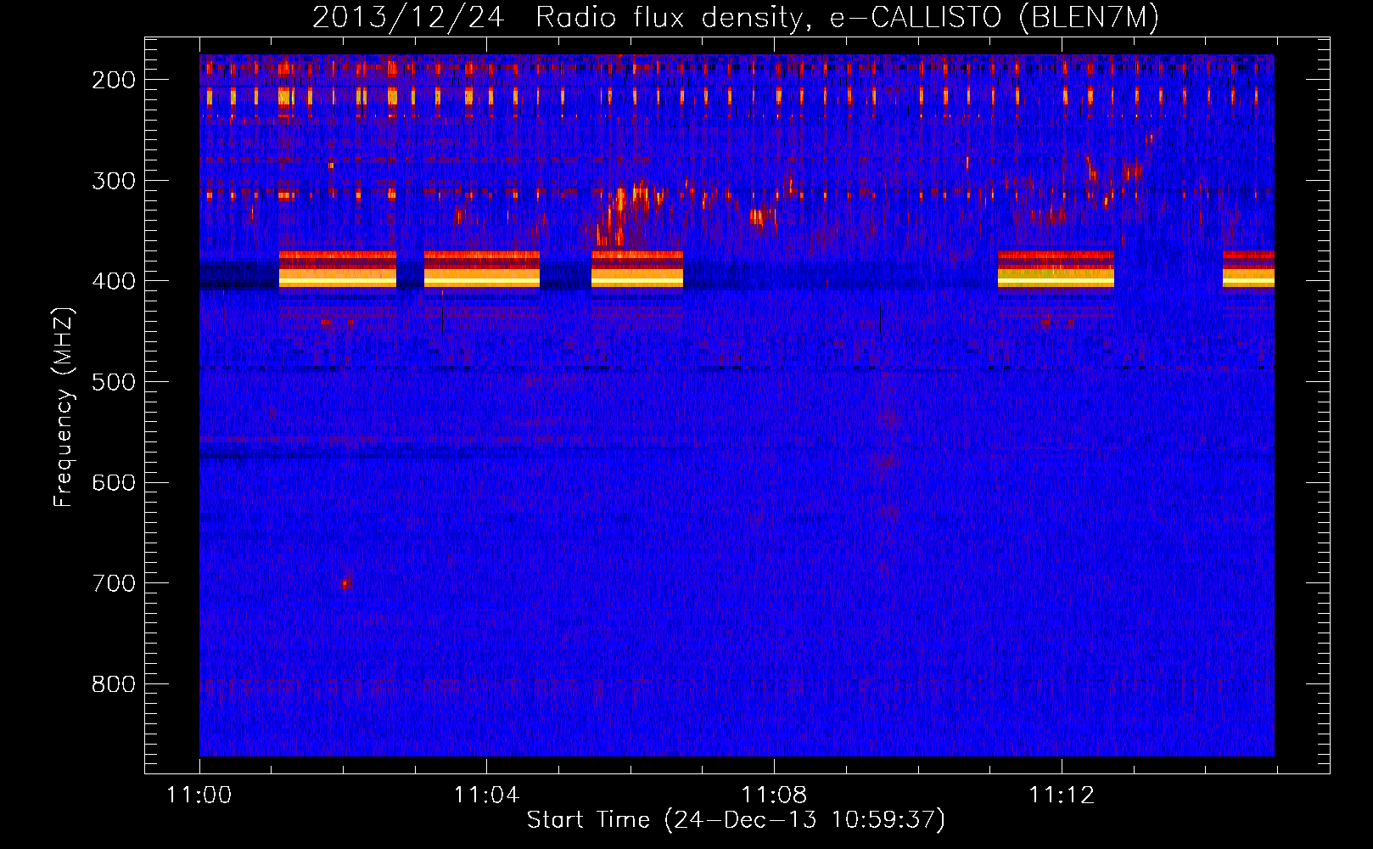Select the 300 frequency tick label
1373x849 pixels.
(114, 181)
